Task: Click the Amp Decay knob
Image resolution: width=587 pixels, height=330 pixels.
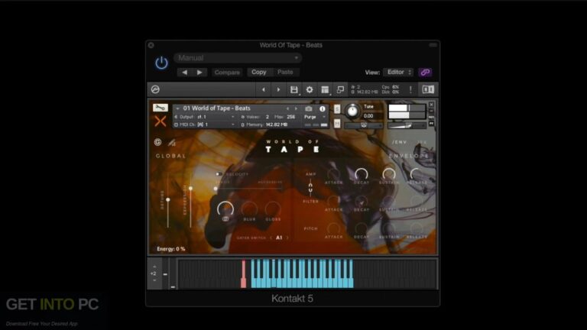Action: pos(362,174)
